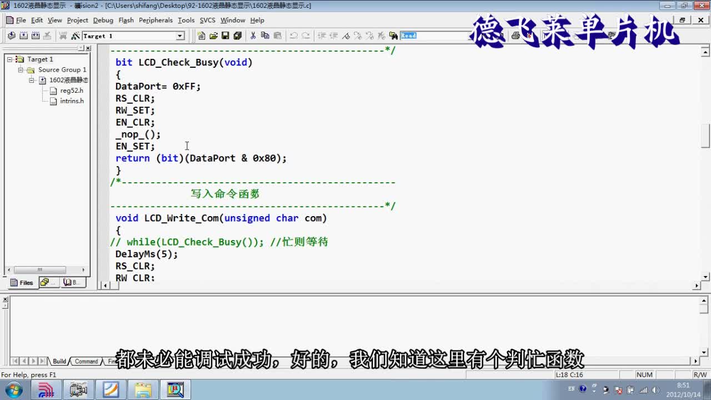Click the Rebuild all target files icon

36,36
